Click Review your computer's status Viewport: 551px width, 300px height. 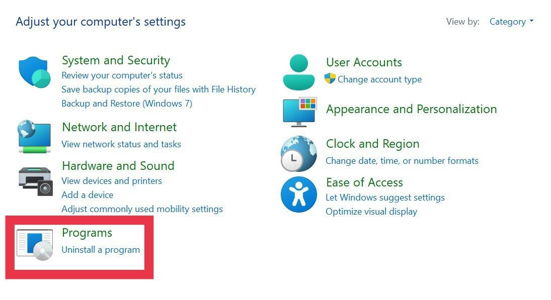pyautogui.click(x=122, y=75)
